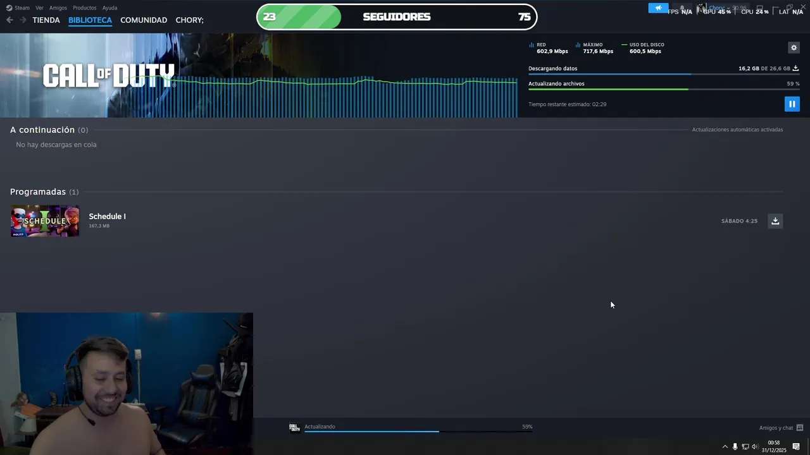Switch to the COMUNIDAD tab
The width and height of the screenshot is (810, 455).
tap(144, 20)
